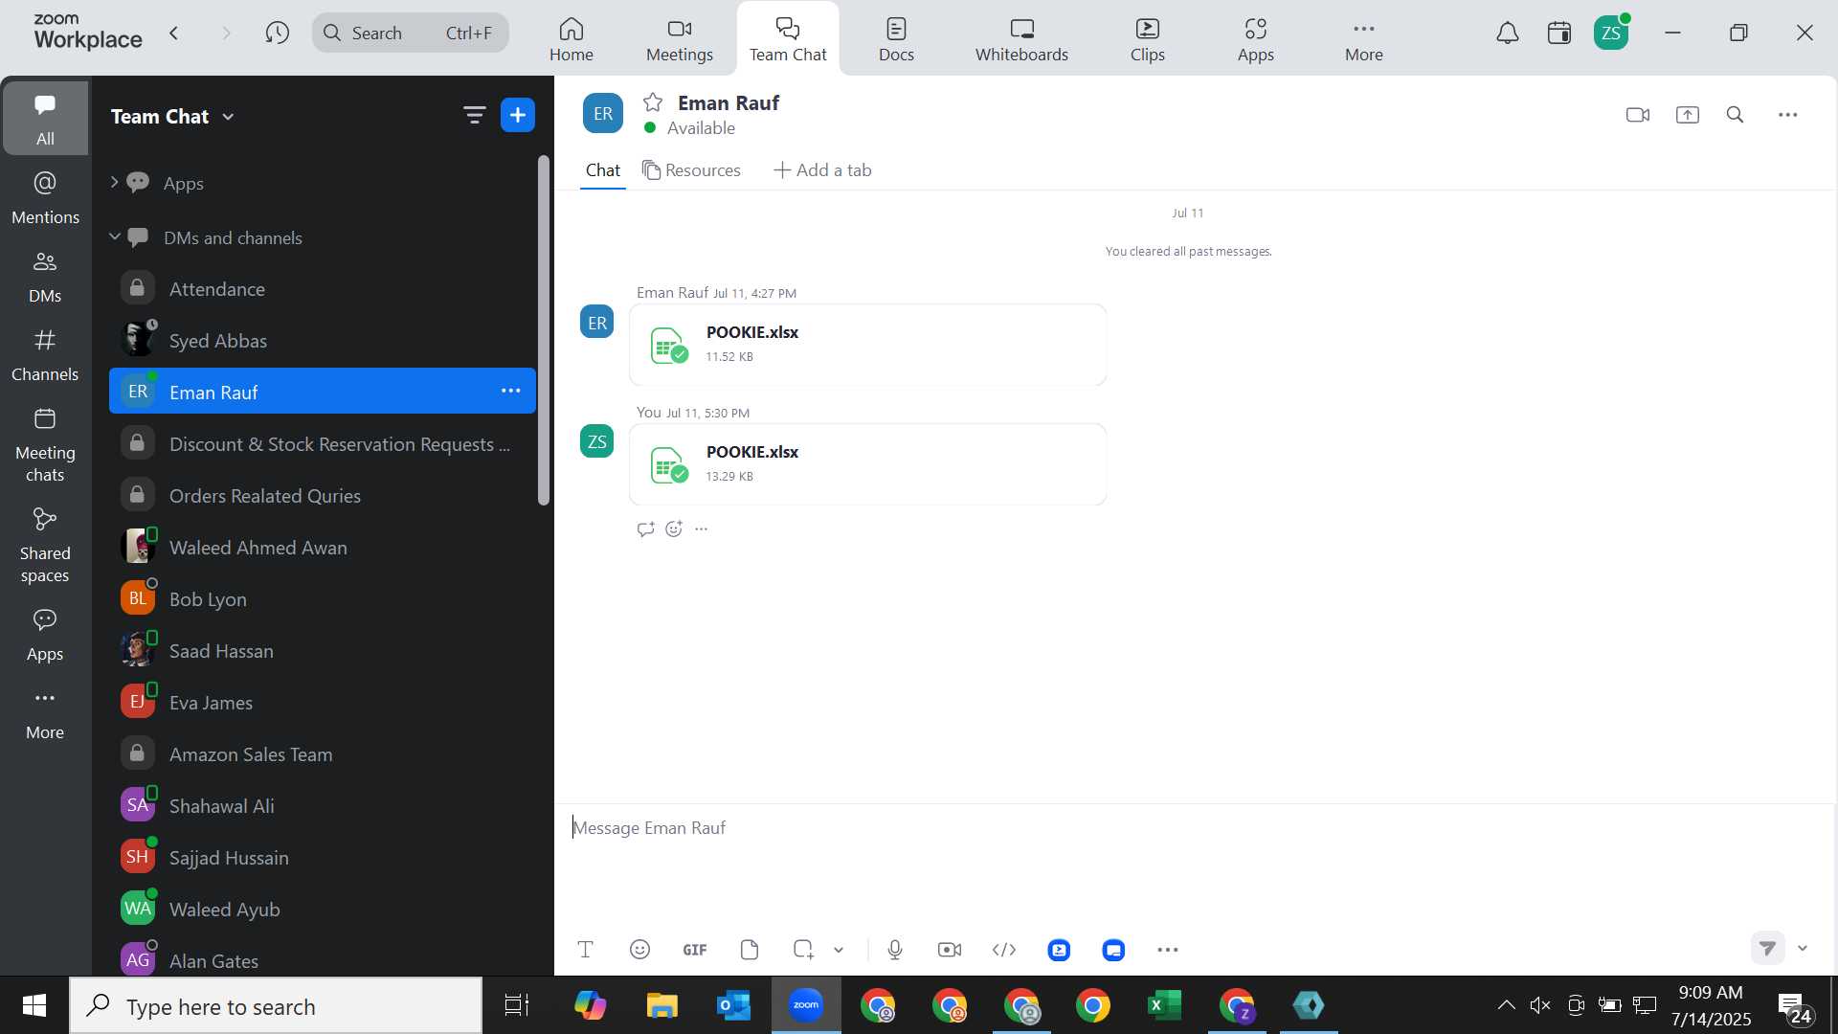1838x1034 pixels.
Task: Select DMs in left rail
Action: (x=45, y=276)
